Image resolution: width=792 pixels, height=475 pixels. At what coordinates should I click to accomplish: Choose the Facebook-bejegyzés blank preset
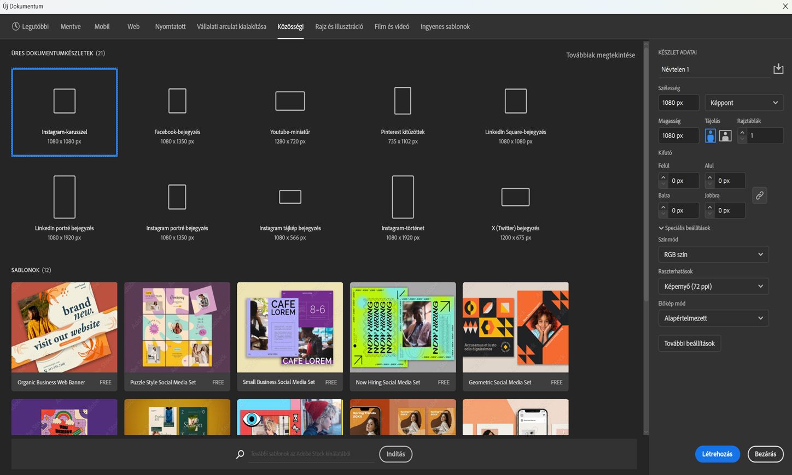coord(177,112)
